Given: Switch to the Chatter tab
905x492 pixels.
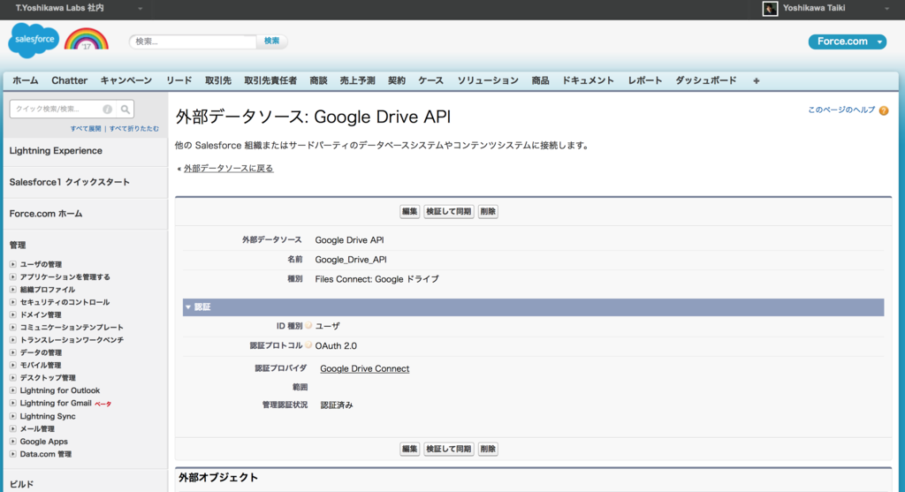Looking at the screenshot, I should coord(69,80).
